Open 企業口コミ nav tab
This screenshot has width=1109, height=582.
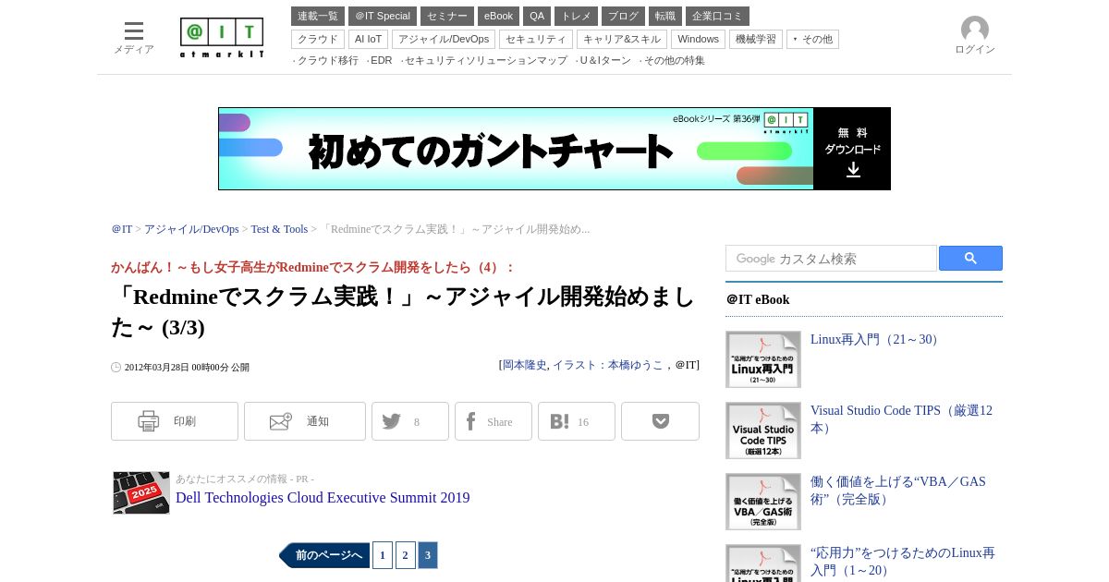(717, 16)
